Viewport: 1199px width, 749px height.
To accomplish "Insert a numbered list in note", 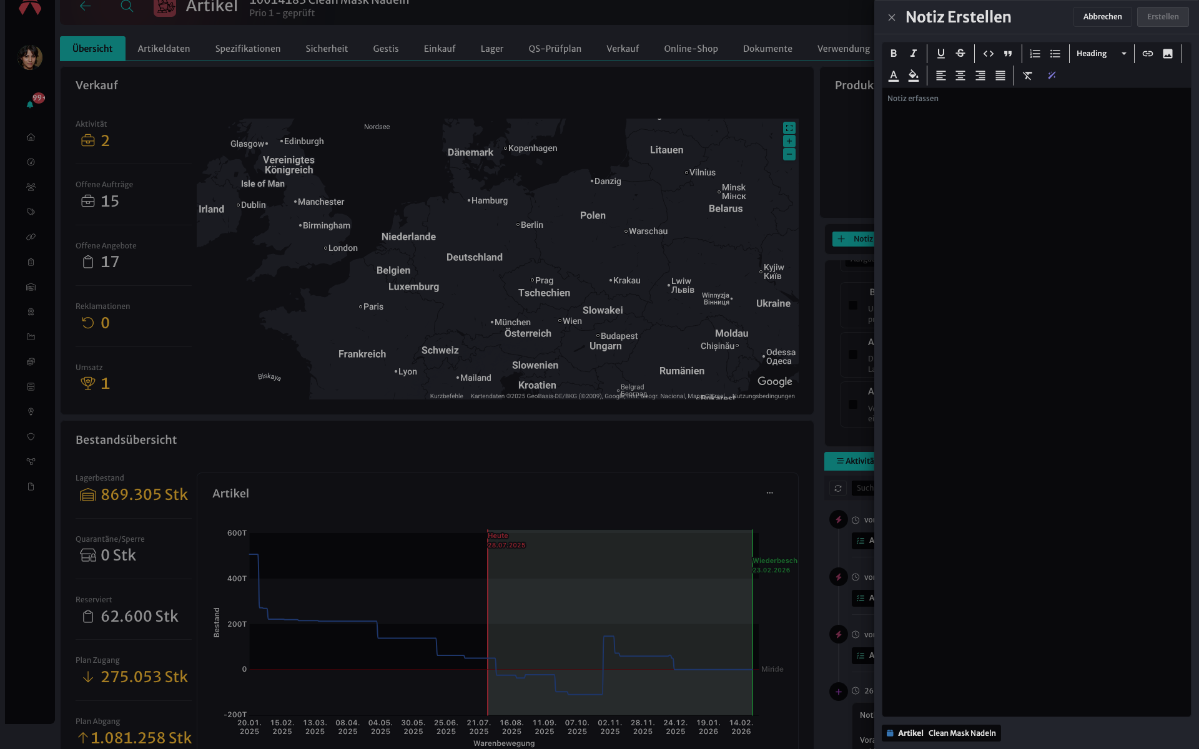I will (1035, 54).
